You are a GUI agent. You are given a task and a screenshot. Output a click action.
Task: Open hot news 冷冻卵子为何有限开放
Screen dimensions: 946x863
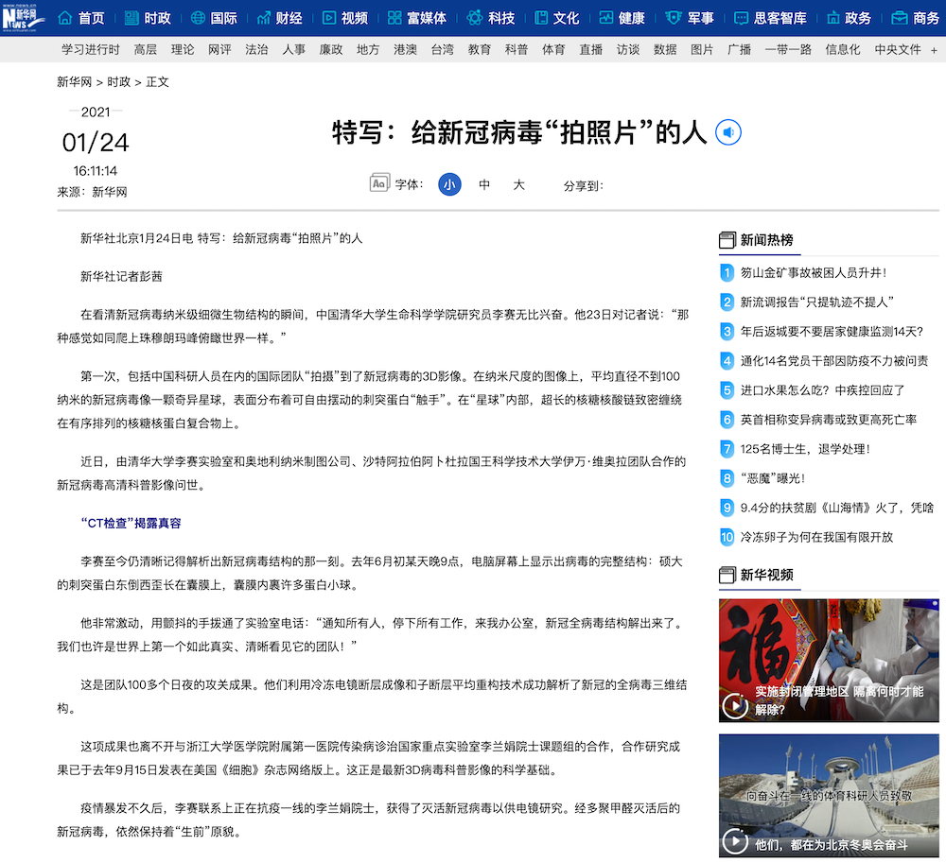(x=816, y=537)
